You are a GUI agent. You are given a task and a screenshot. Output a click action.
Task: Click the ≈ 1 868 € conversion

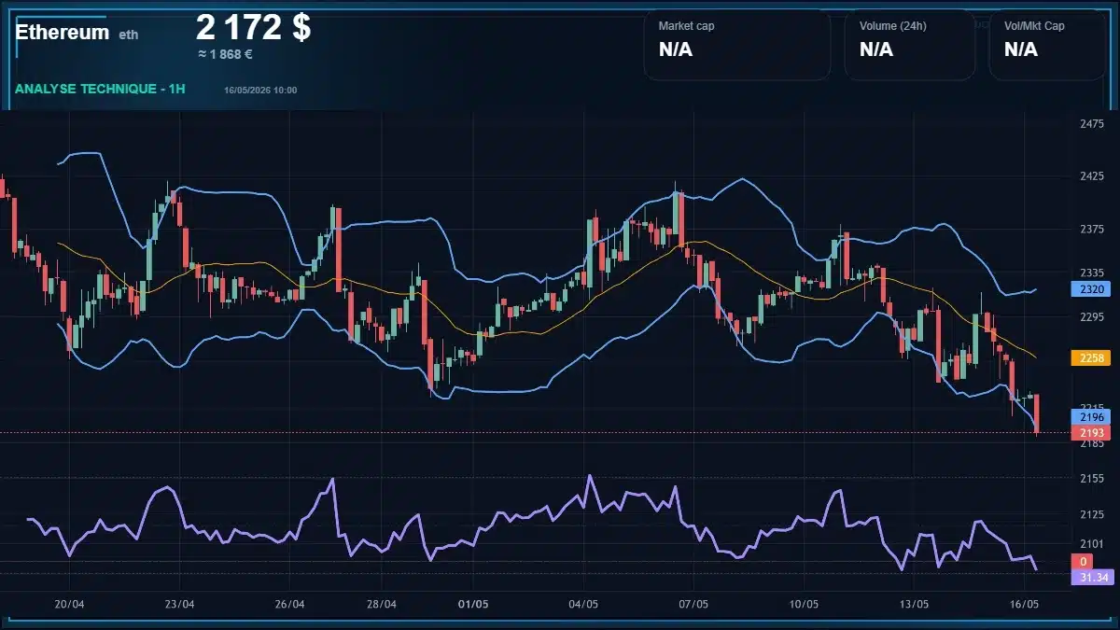[x=225, y=54]
